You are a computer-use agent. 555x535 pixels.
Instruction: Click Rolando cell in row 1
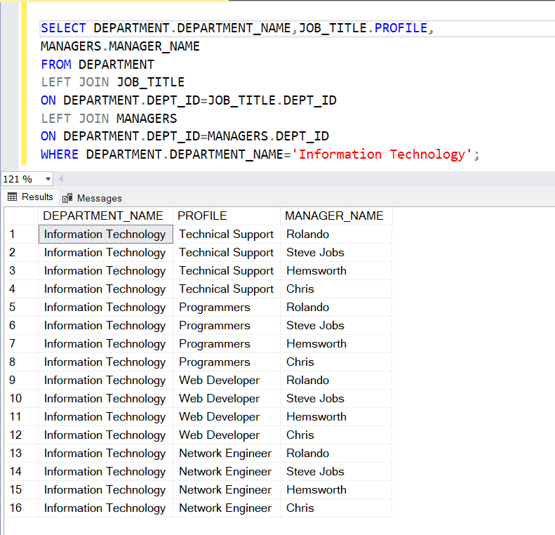(x=336, y=234)
